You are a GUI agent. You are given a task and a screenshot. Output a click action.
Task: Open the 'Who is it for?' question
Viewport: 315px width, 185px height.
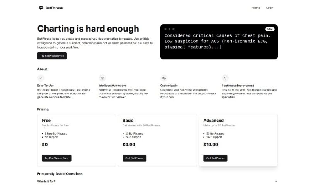pyautogui.click(x=46, y=181)
